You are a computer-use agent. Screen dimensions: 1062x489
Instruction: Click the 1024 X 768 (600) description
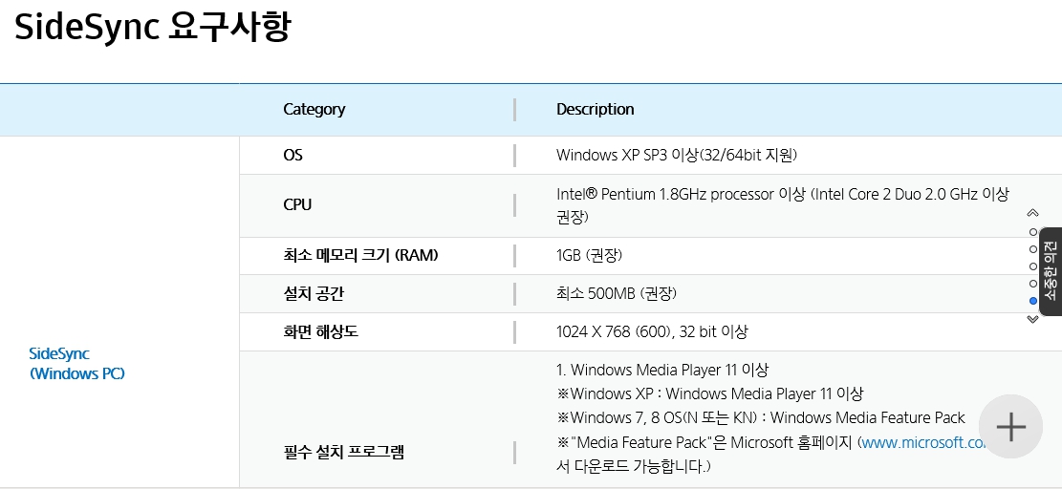pyautogui.click(x=652, y=331)
